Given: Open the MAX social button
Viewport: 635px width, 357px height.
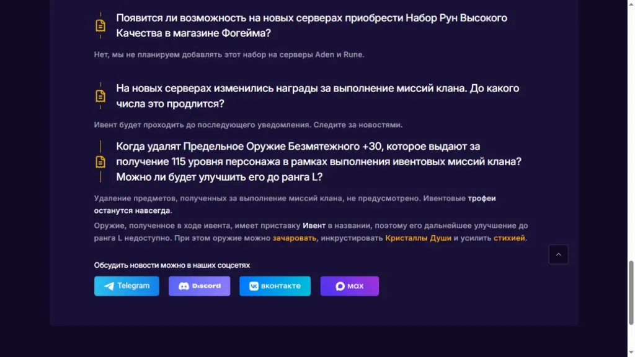Looking at the screenshot, I should pyautogui.click(x=350, y=286).
